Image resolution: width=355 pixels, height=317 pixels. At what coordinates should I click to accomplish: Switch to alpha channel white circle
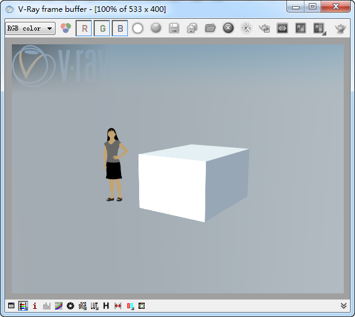coord(138,28)
